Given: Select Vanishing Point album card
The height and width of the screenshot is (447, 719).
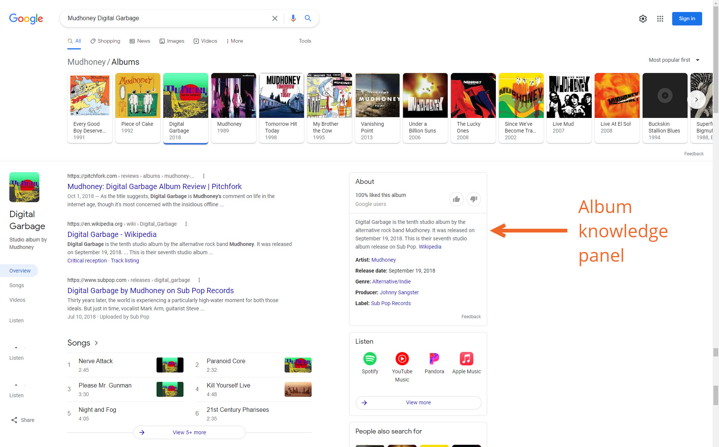Looking at the screenshot, I should pos(377,108).
